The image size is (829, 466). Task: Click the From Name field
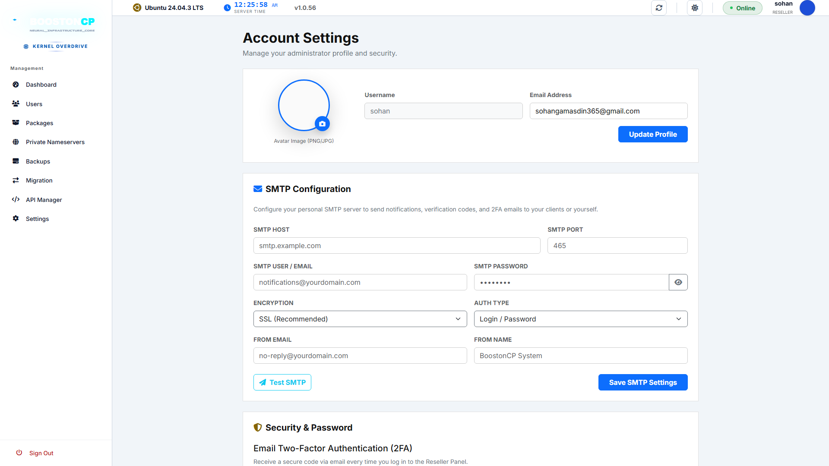(x=581, y=356)
